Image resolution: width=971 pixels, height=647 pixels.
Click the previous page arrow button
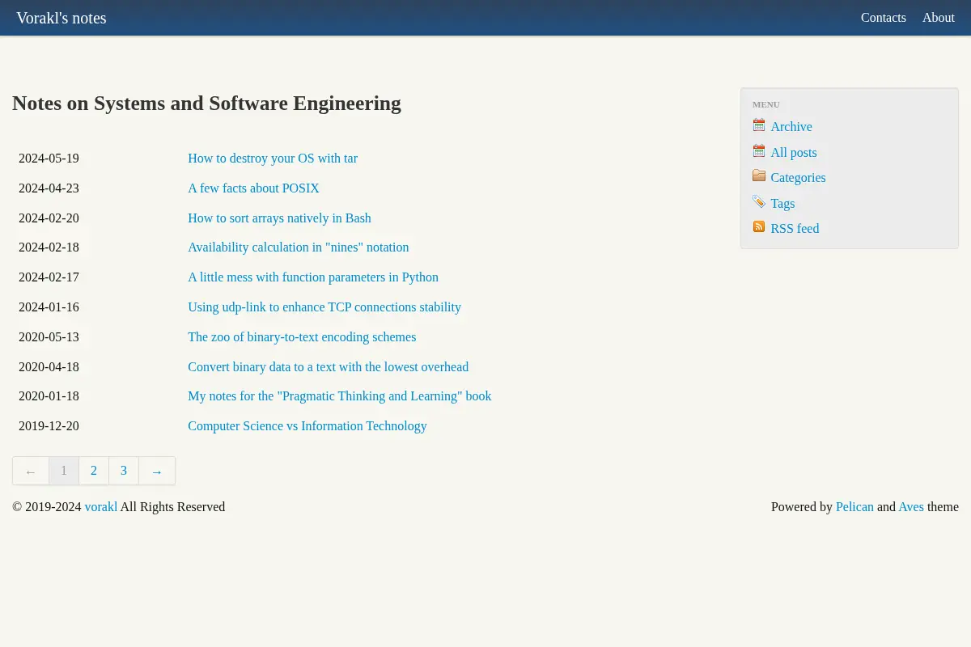[x=31, y=471]
